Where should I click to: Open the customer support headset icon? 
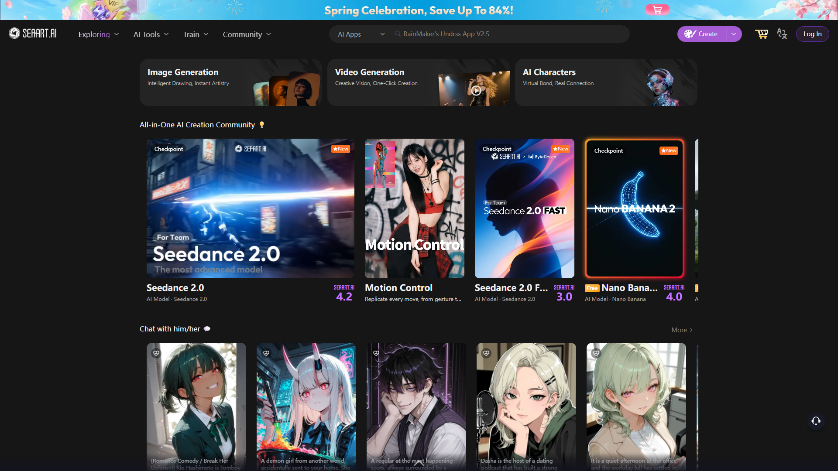point(816,421)
